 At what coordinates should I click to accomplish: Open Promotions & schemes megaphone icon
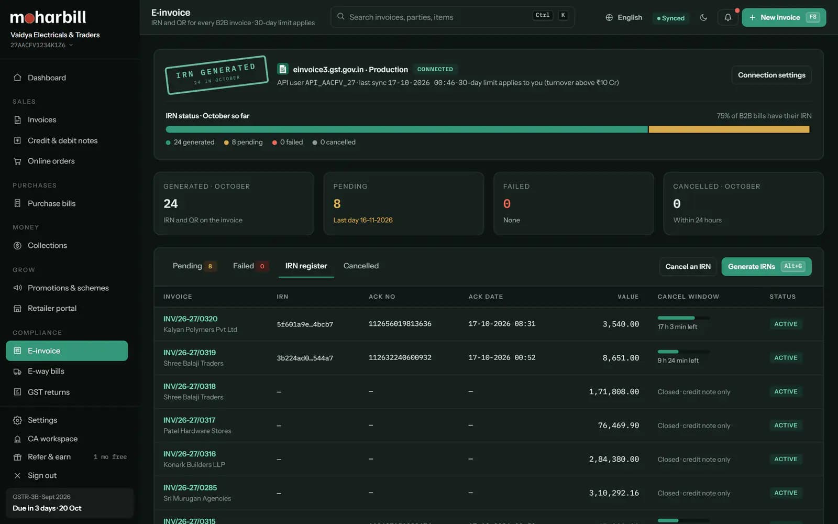17,288
